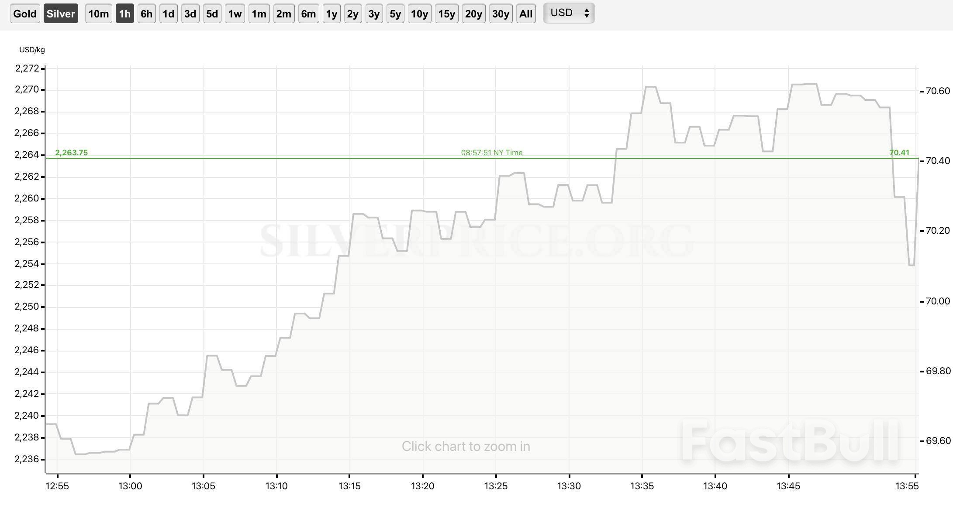Select the 20y range button
This screenshot has width=953, height=505.
(x=473, y=14)
